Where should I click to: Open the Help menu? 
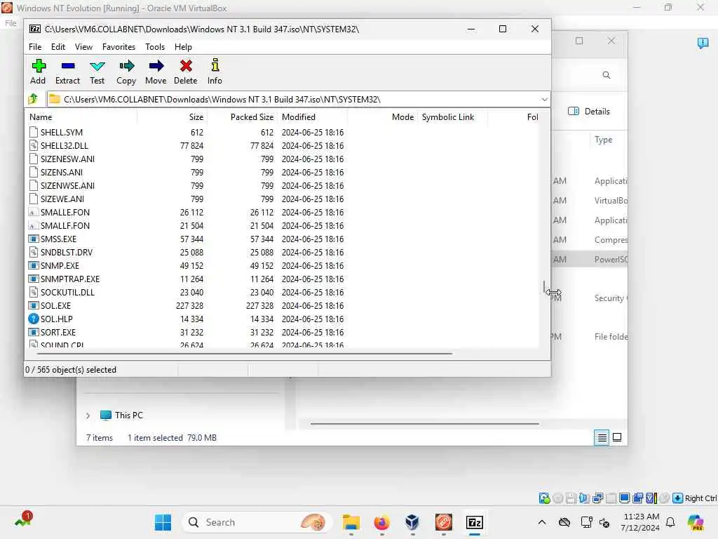point(183,47)
